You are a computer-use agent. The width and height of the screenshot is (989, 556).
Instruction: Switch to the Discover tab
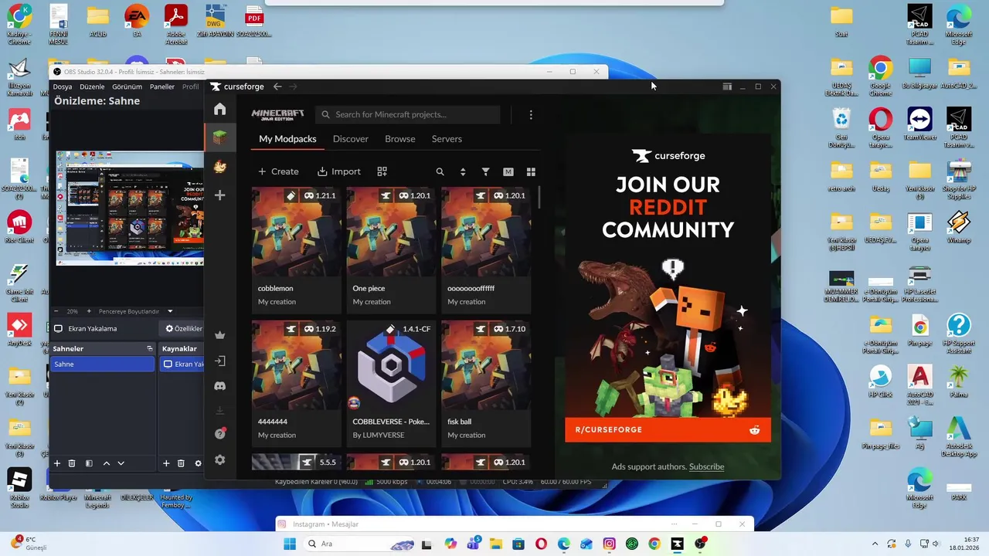click(x=351, y=139)
